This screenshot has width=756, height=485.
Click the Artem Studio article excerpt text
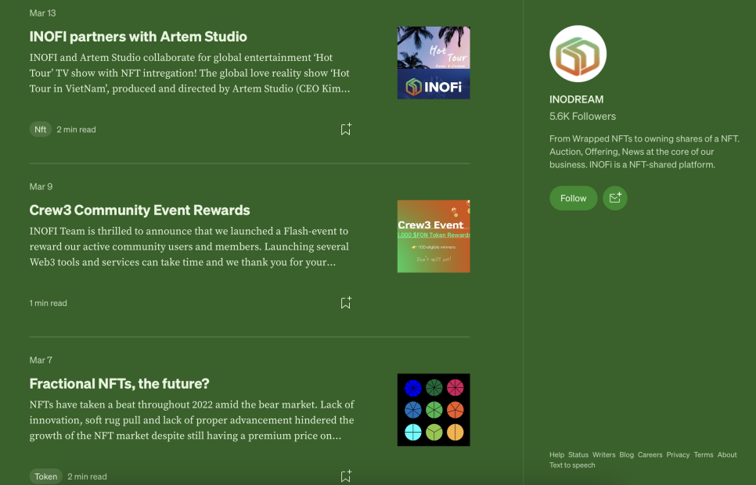189,74
